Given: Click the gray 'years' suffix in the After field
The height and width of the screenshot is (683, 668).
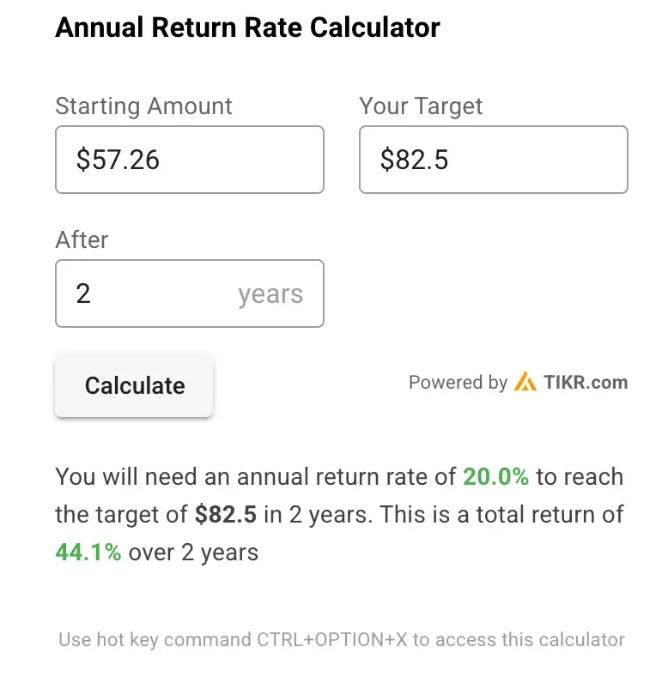Looking at the screenshot, I should pos(270,295).
